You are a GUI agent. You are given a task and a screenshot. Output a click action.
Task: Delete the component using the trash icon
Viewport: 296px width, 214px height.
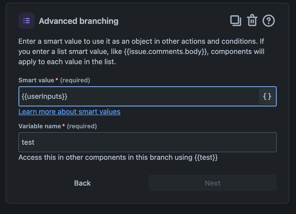pos(252,21)
